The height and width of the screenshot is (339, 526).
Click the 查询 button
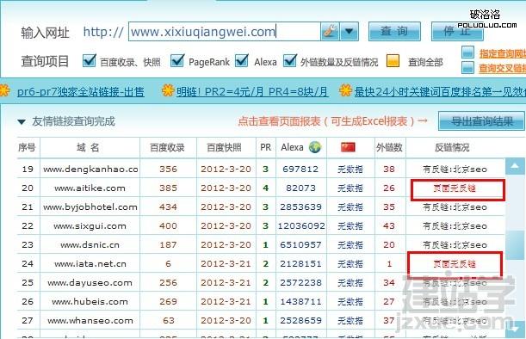click(x=394, y=32)
